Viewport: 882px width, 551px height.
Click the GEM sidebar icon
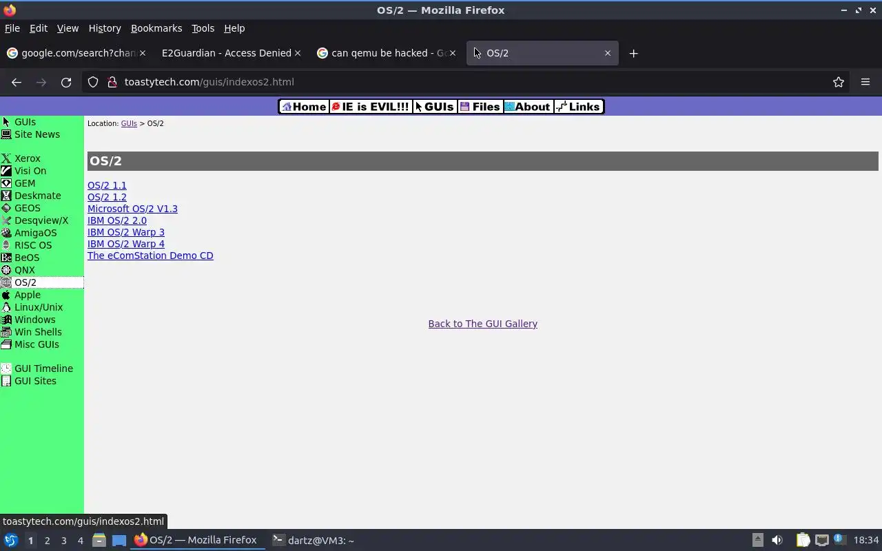coord(6,183)
